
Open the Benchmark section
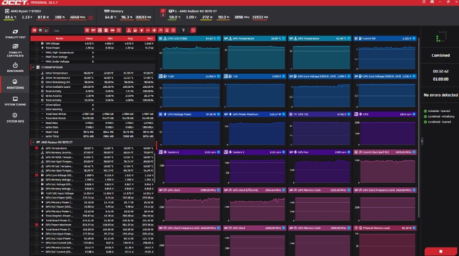coord(15,67)
